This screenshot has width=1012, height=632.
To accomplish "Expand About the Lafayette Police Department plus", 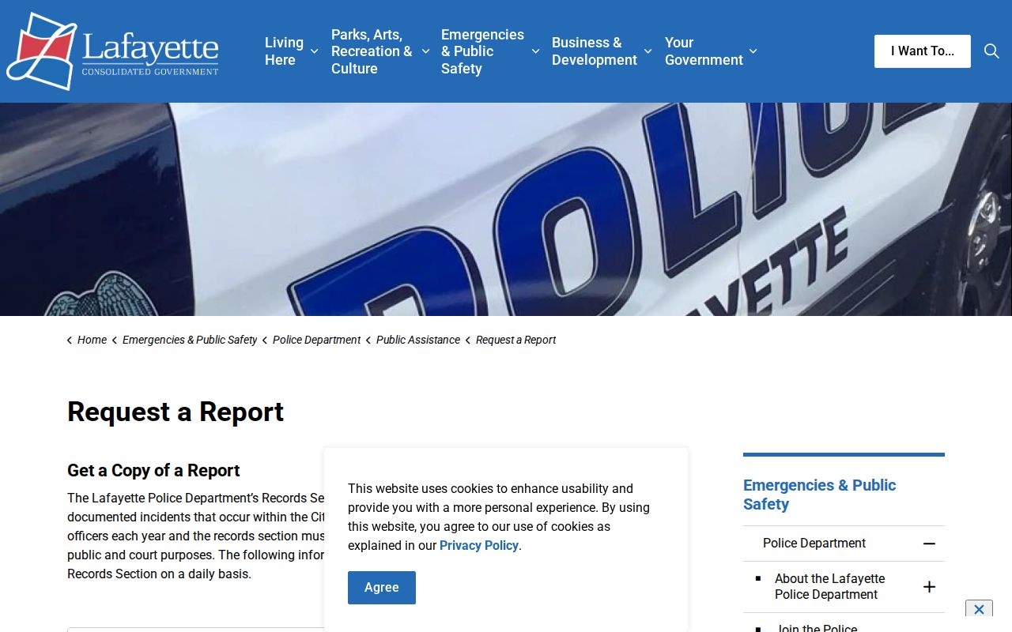I will click(x=929, y=587).
